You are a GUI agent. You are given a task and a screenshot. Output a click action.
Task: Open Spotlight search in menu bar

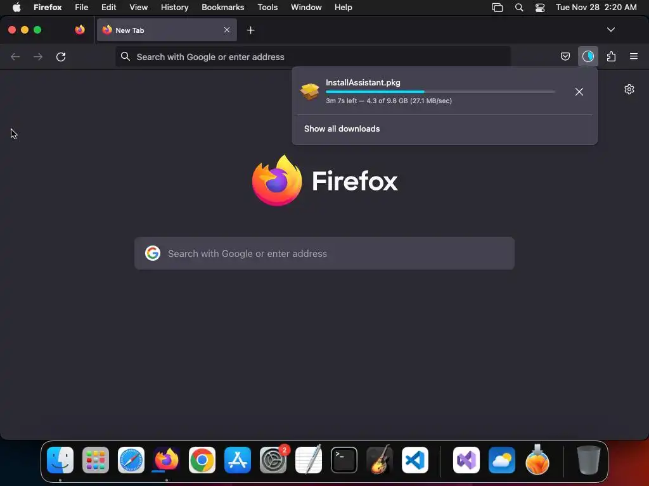(518, 8)
